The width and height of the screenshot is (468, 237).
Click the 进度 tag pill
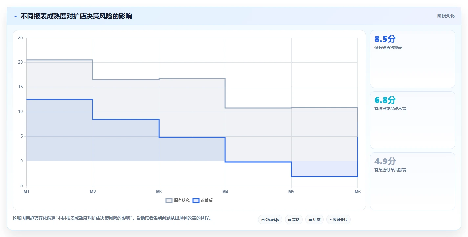click(x=314, y=220)
